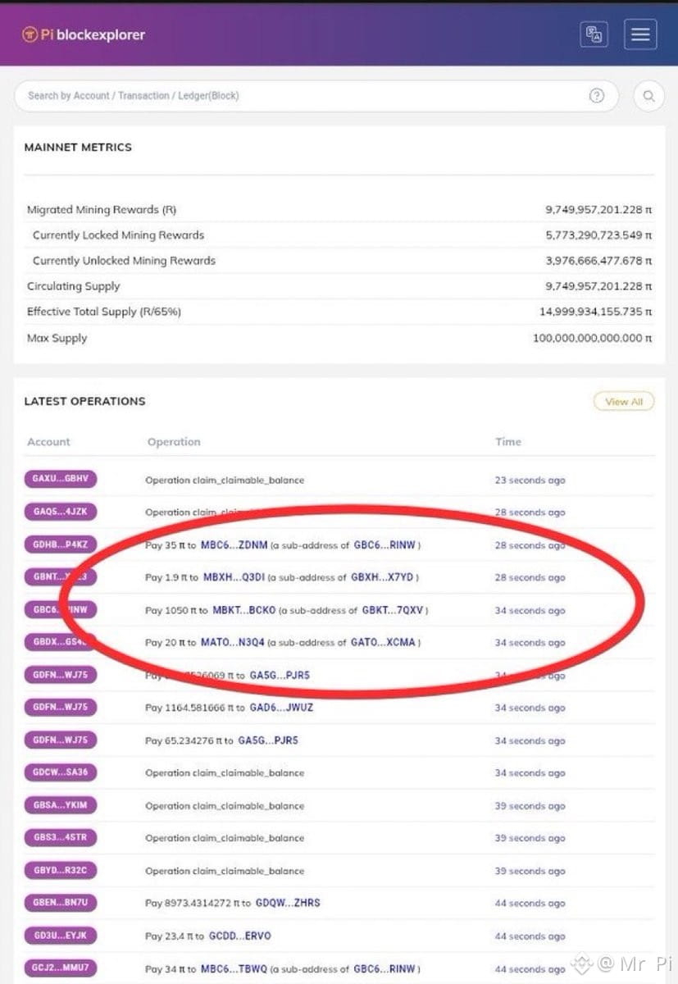Click the 'Migrated Mining Rewards (R)' label
The width and height of the screenshot is (678, 984).
(x=102, y=210)
